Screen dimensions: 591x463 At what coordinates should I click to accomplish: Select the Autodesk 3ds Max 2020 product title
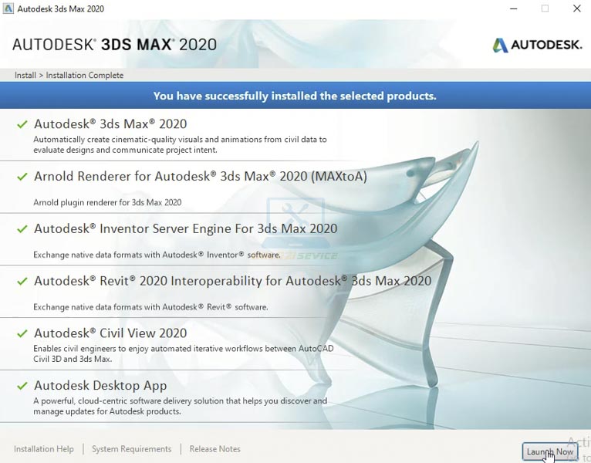110,123
